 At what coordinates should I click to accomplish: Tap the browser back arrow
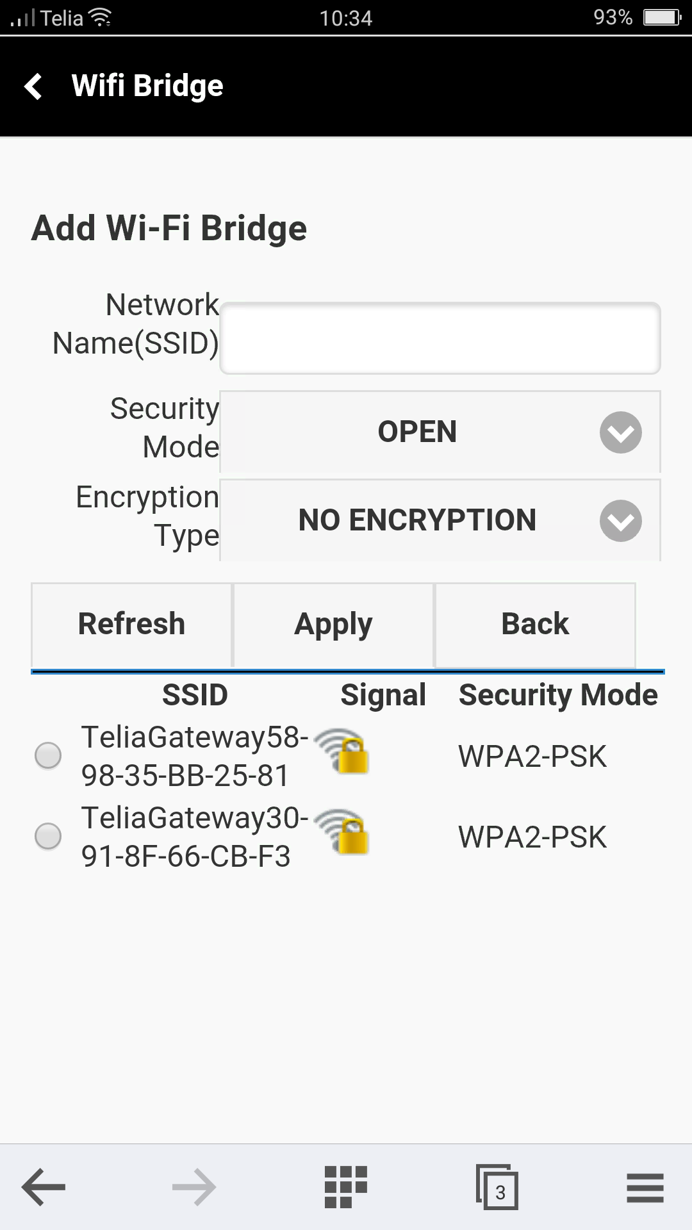tap(44, 1187)
